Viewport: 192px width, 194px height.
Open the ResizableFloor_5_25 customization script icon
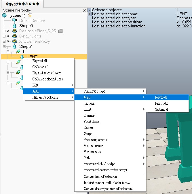60,31
